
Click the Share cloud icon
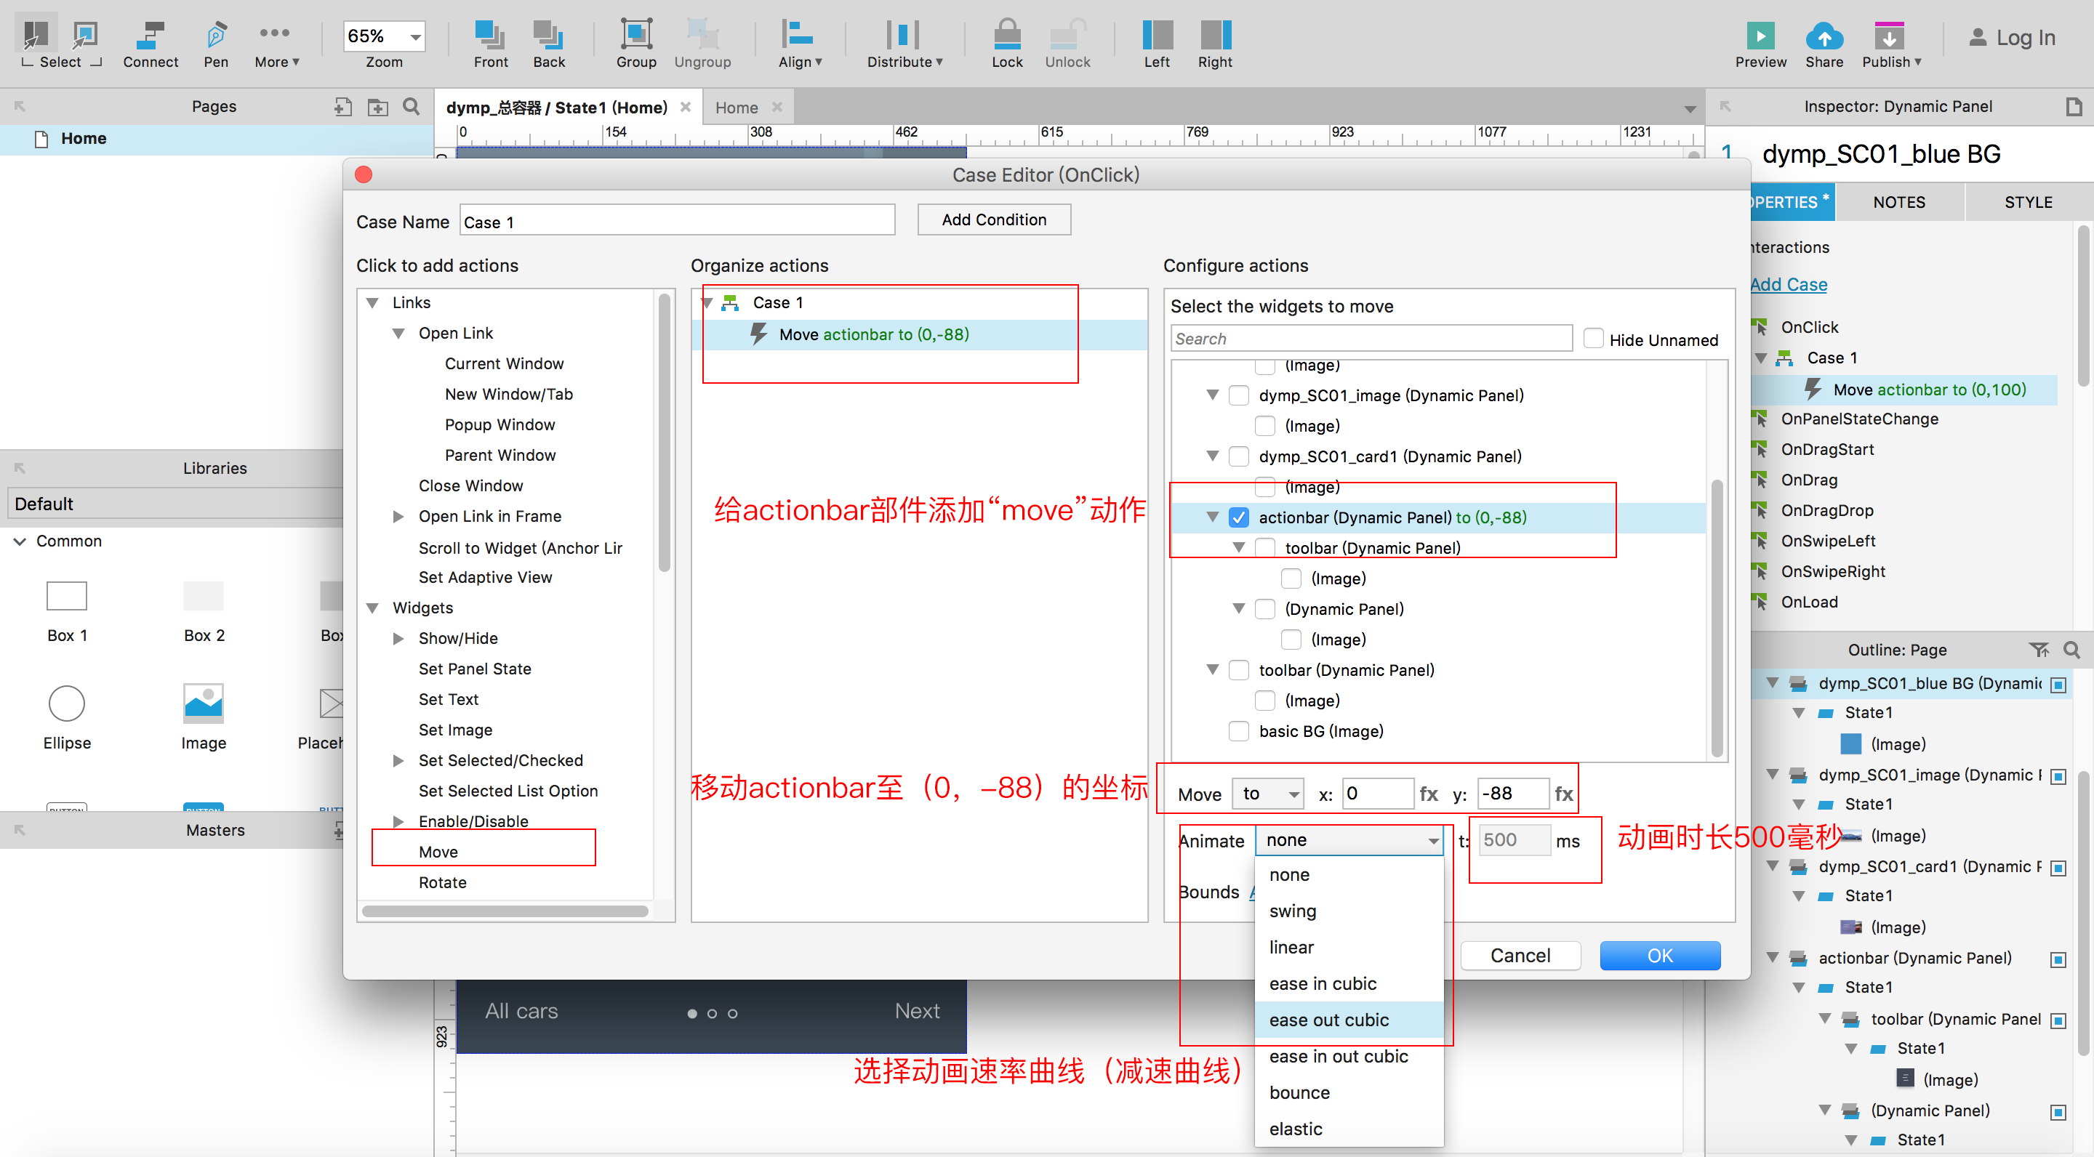click(x=1824, y=36)
